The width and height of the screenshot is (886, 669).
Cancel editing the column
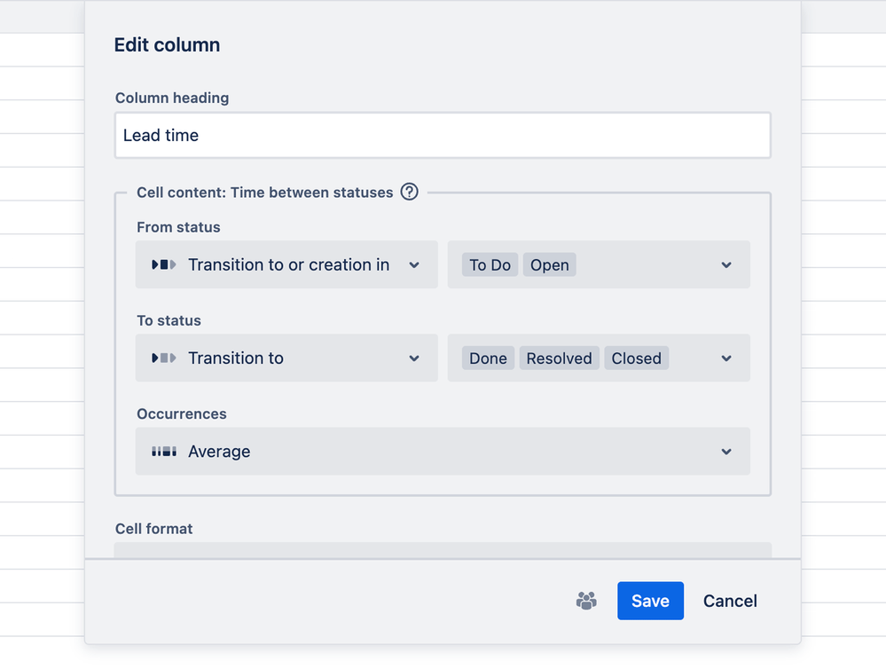click(730, 601)
